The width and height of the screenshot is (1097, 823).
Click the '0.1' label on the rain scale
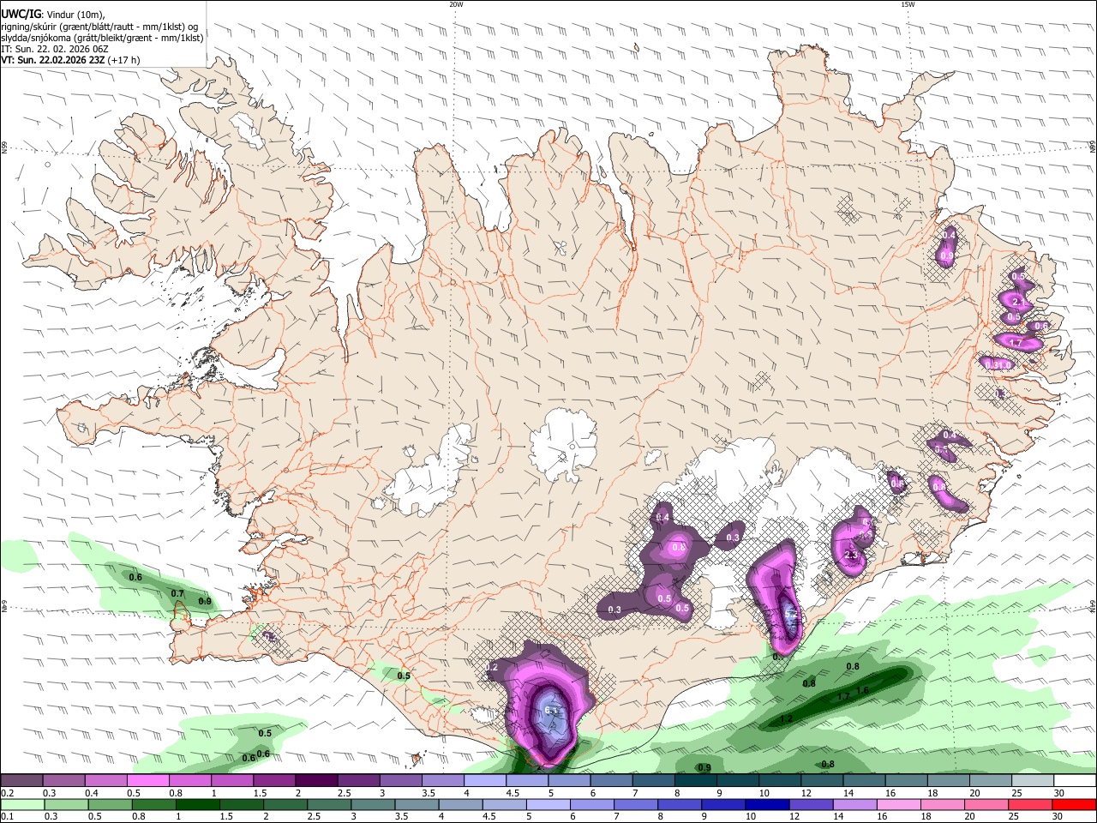point(7,816)
